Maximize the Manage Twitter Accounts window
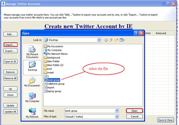179x125 pixels. coord(168,4)
